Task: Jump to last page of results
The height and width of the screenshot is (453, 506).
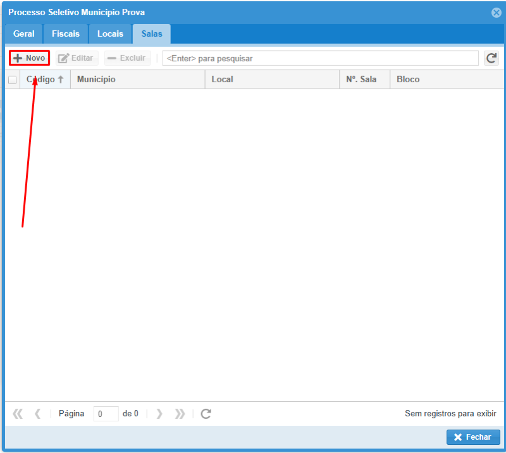Action: pos(180,414)
